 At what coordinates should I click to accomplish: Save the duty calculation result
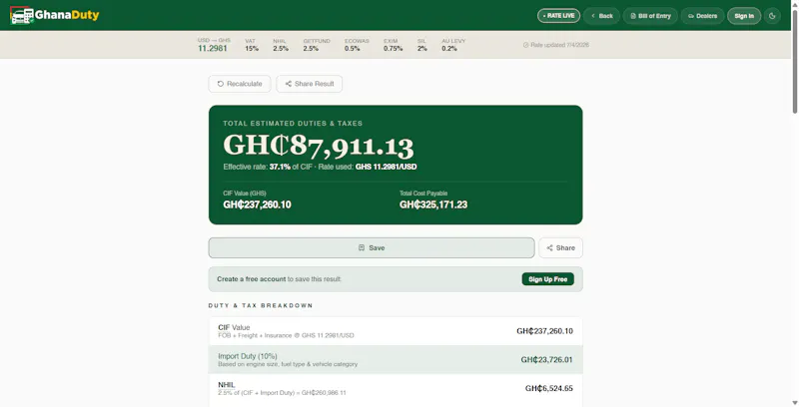(x=372, y=247)
